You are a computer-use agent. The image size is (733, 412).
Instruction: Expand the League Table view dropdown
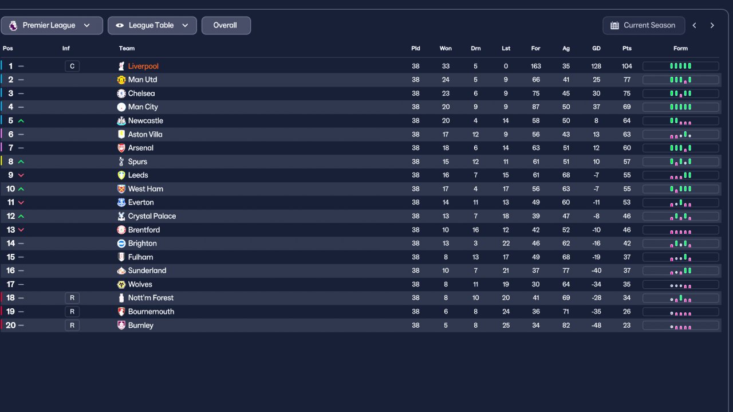152,26
